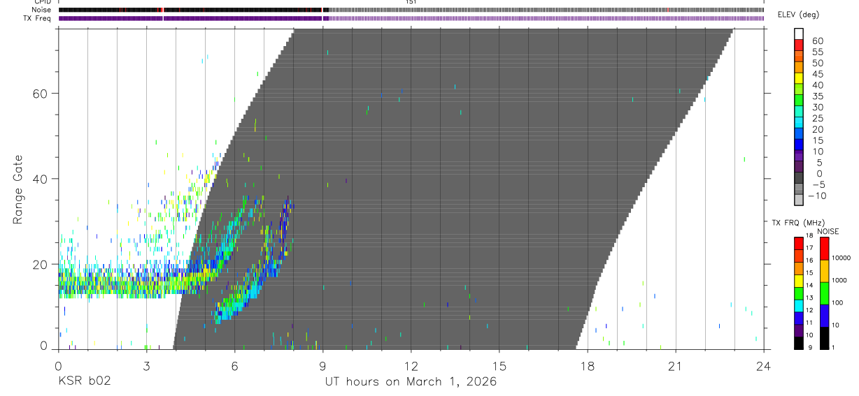This screenshot has height=396, width=859.
Task: Click the '151' CPID value at top
Action: [411, 3]
